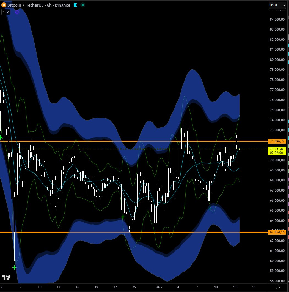Click the cyan flag icon beside Binance
The width and height of the screenshot is (289, 292).
coord(75,5)
